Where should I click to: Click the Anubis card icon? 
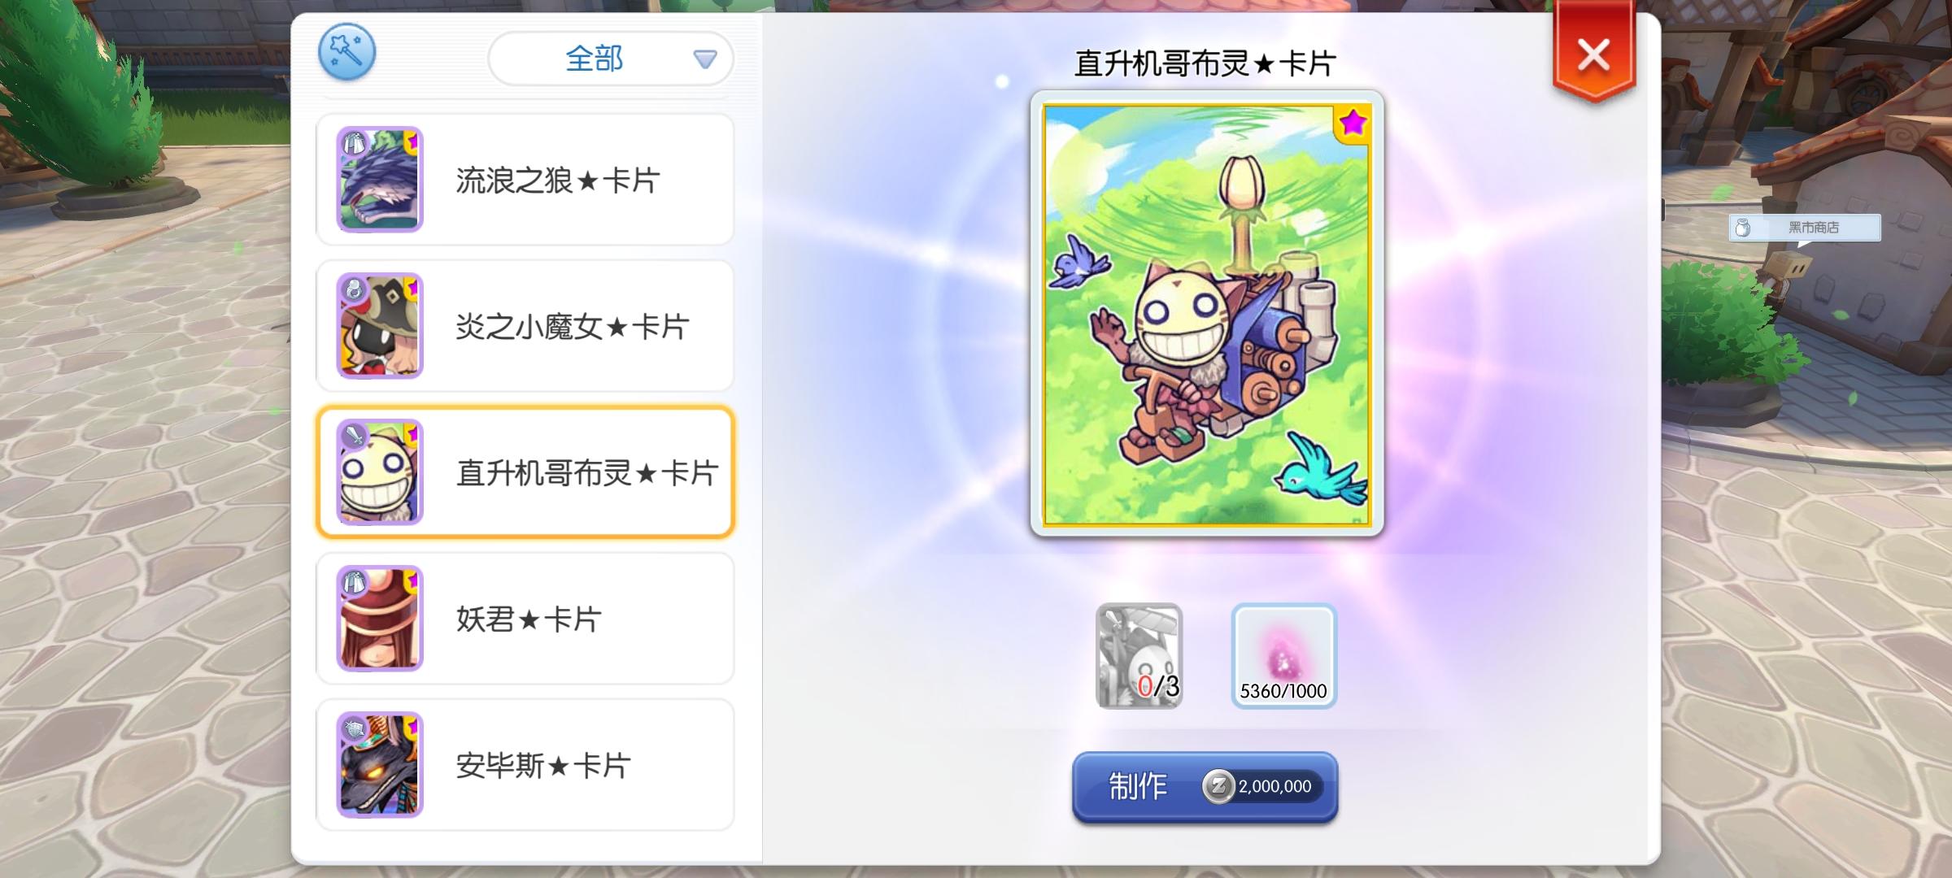pos(380,765)
